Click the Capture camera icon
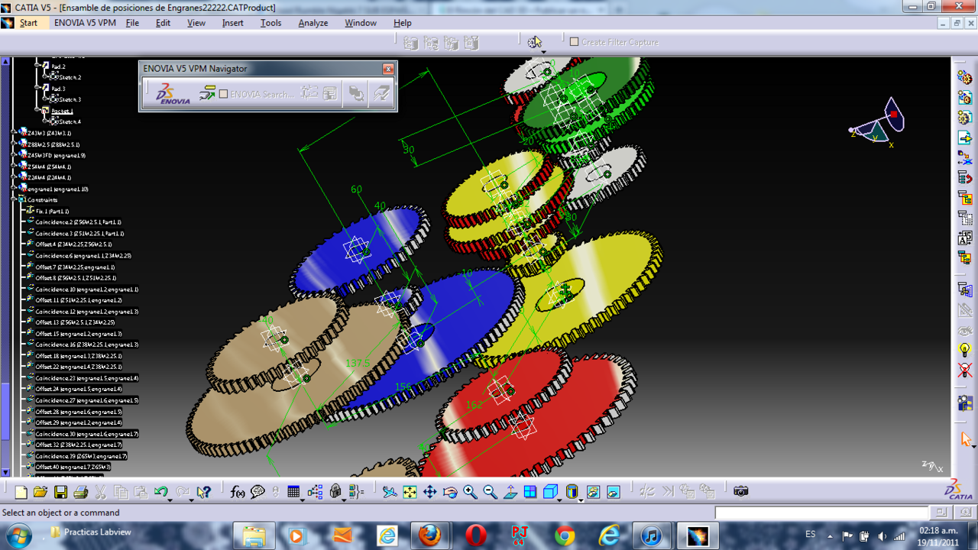This screenshot has height=550, width=978. tap(740, 491)
